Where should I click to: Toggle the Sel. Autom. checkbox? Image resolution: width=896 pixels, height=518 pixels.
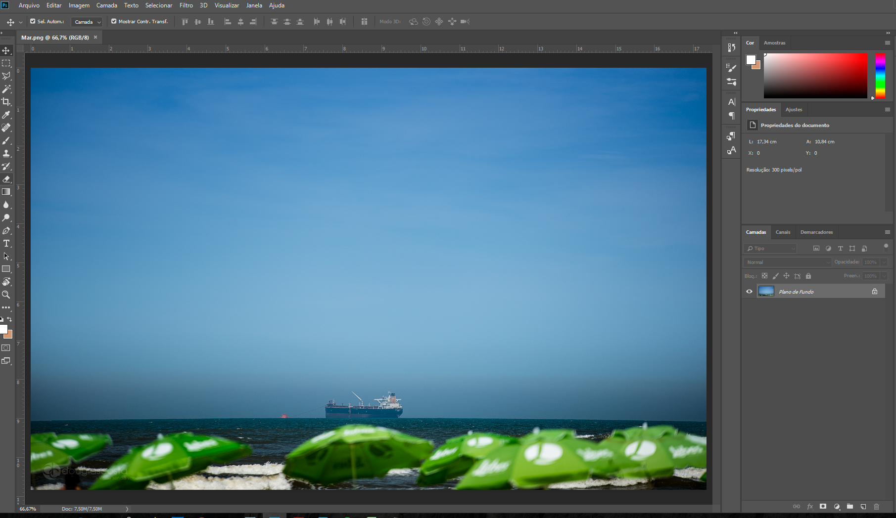33,21
